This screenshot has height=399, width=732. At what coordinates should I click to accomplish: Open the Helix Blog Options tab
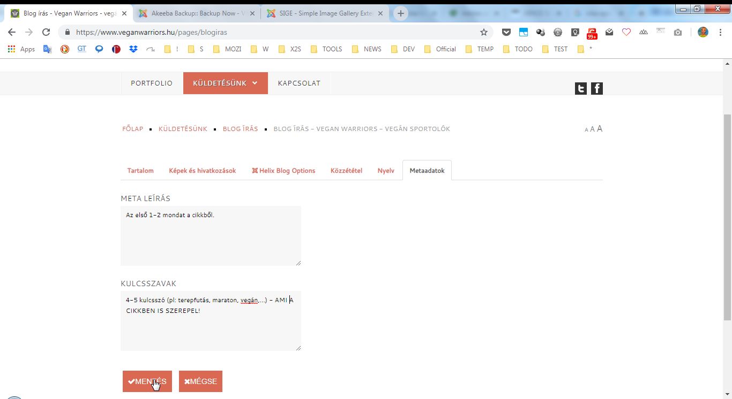283,171
